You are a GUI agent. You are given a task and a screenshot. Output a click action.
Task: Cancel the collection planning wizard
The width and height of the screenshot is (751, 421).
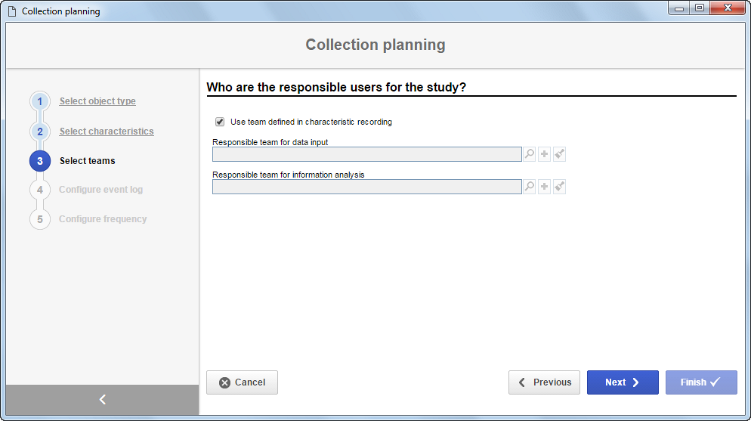click(x=242, y=382)
